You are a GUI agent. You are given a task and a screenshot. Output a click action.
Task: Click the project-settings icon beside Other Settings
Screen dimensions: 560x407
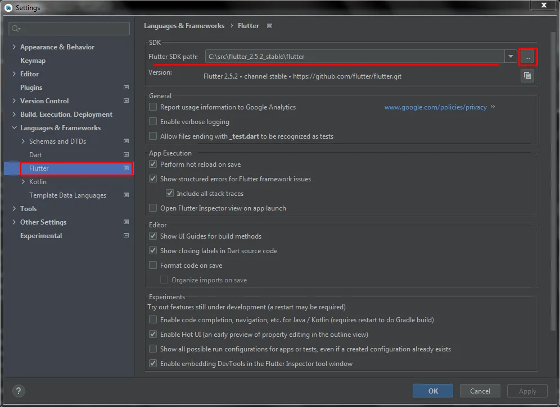pyautogui.click(x=126, y=222)
